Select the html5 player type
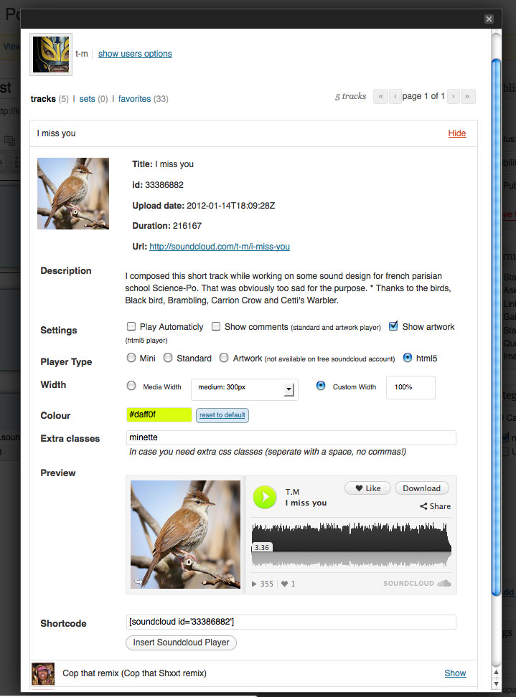The height and width of the screenshot is (697, 516). 408,357
